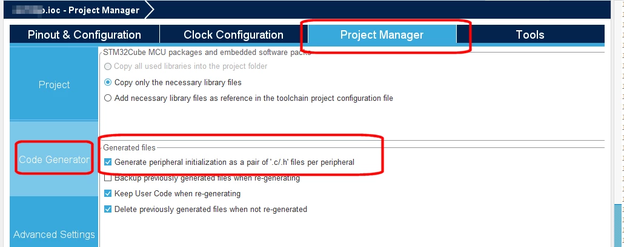
Task: Toggle generate peripheral '.c/.h' files checkbox
Action: click(x=108, y=162)
